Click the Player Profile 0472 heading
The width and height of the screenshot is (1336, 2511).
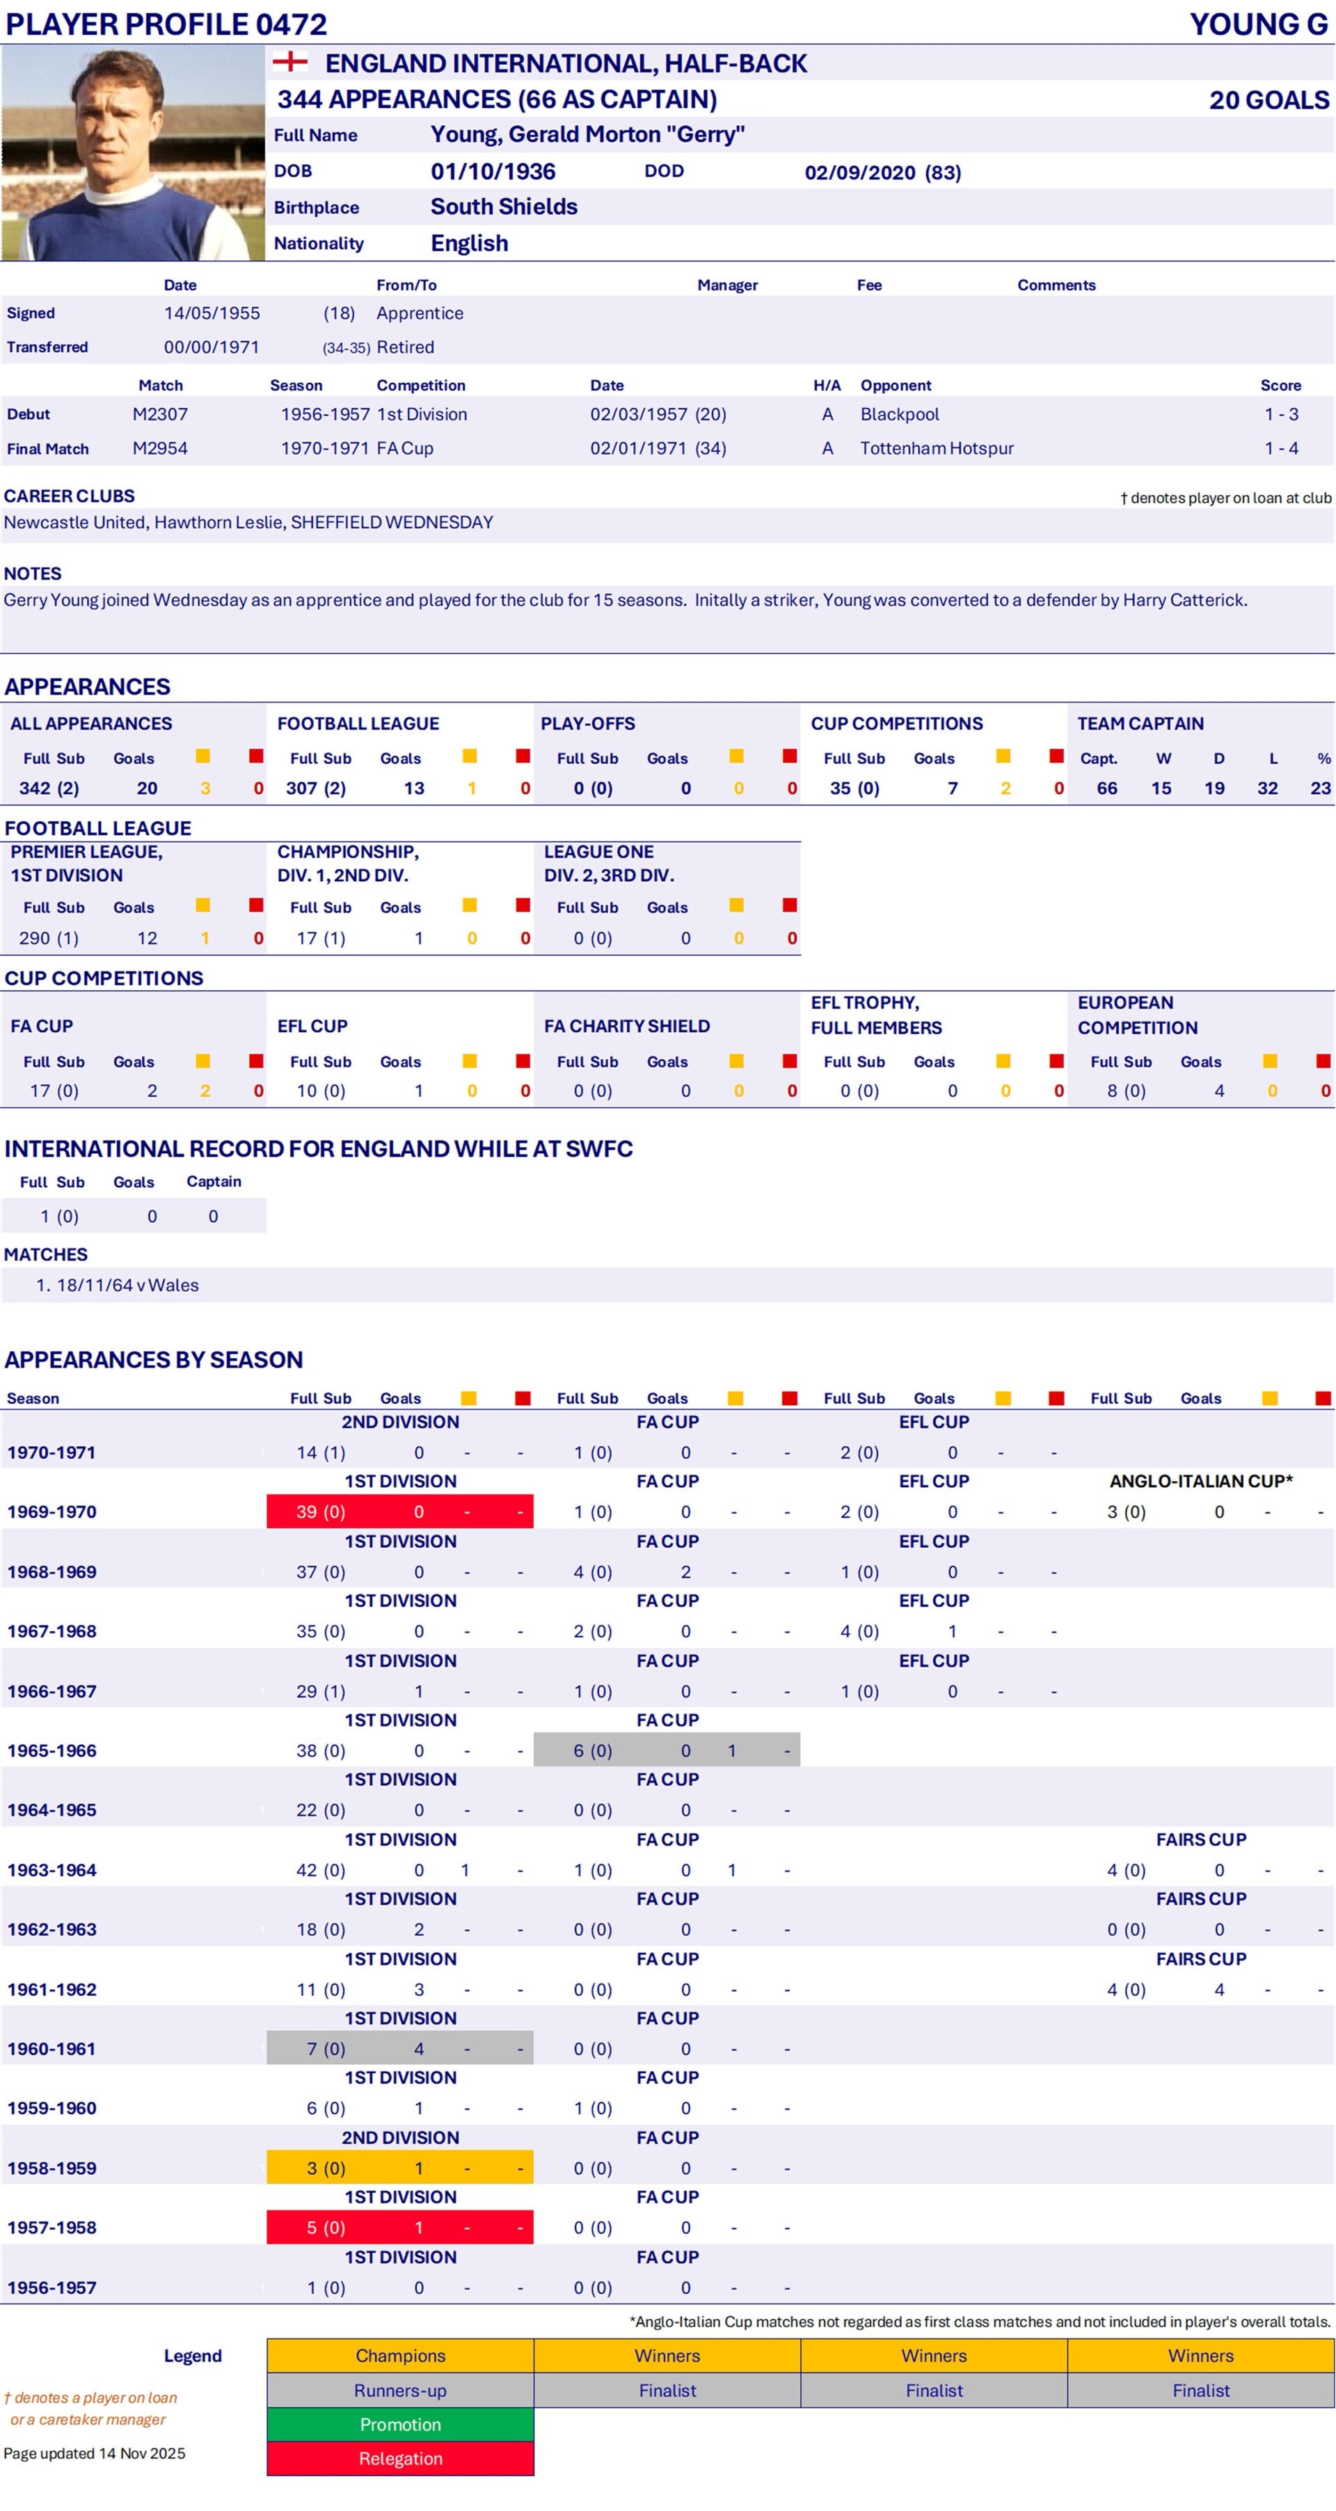[x=166, y=24]
